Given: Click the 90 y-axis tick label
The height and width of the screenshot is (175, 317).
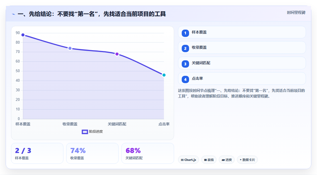Looking at the screenshot, I should [x=18, y=33].
